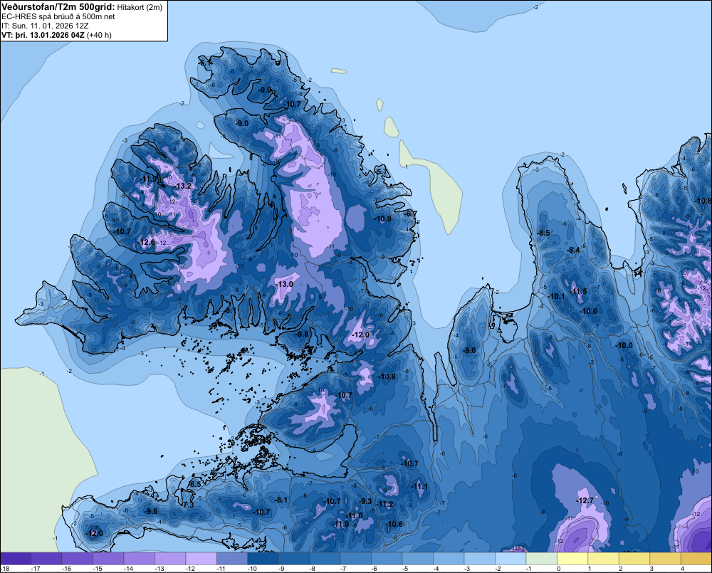
Task: Select the '-11.1' temperature value
Action: pos(419,486)
